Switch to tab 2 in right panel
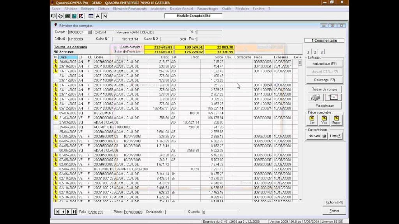Image resolution: width=399 pixels, height=224 pixels. tap(315, 52)
